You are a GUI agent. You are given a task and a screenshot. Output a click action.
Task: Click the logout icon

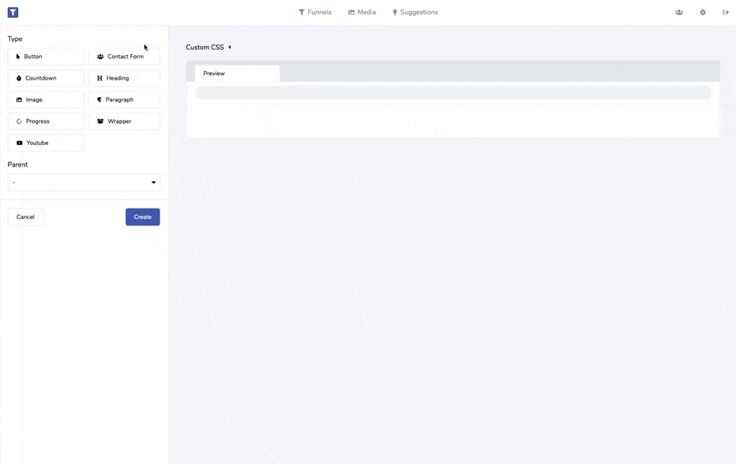[x=726, y=12]
